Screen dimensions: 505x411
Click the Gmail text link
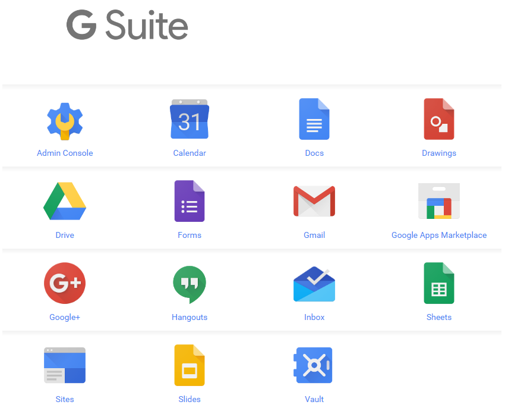point(314,236)
